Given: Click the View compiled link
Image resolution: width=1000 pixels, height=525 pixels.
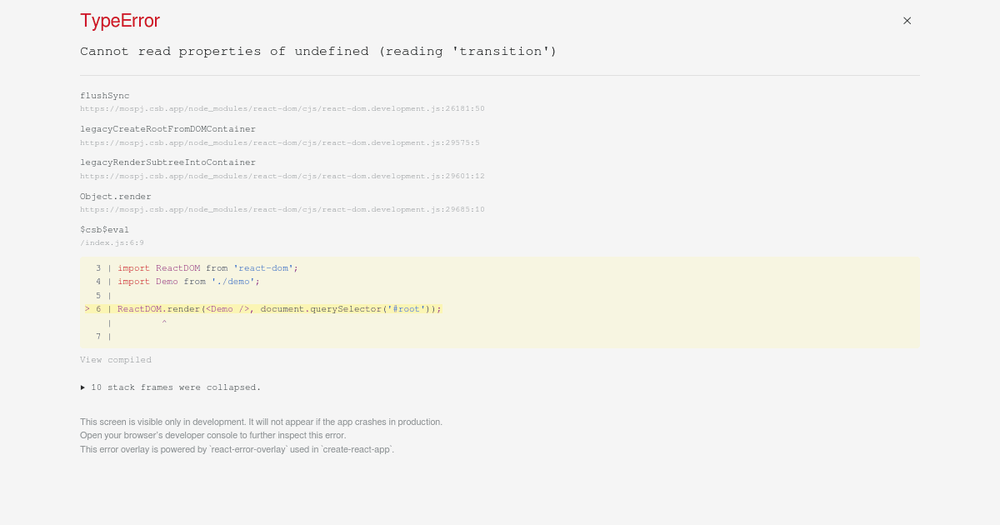Looking at the screenshot, I should [x=116, y=360].
